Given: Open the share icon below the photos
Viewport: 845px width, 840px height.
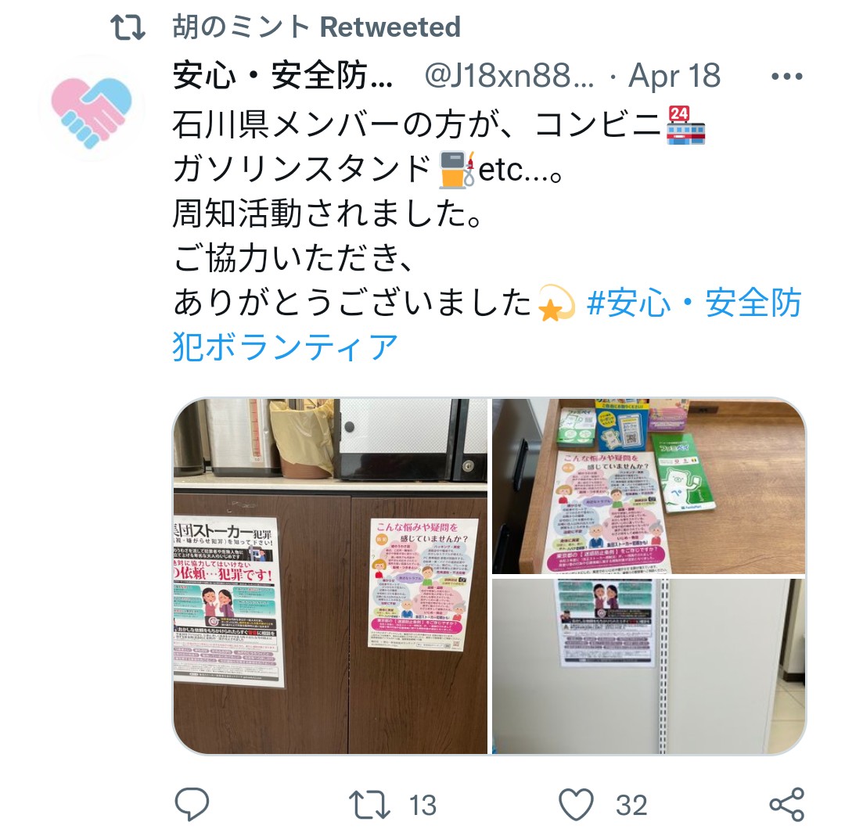Looking at the screenshot, I should click(x=787, y=805).
